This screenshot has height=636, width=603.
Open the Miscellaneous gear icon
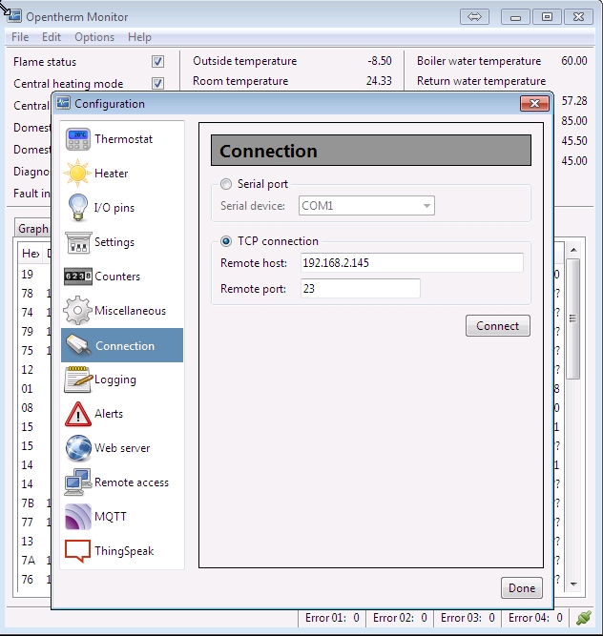point(77,311)
